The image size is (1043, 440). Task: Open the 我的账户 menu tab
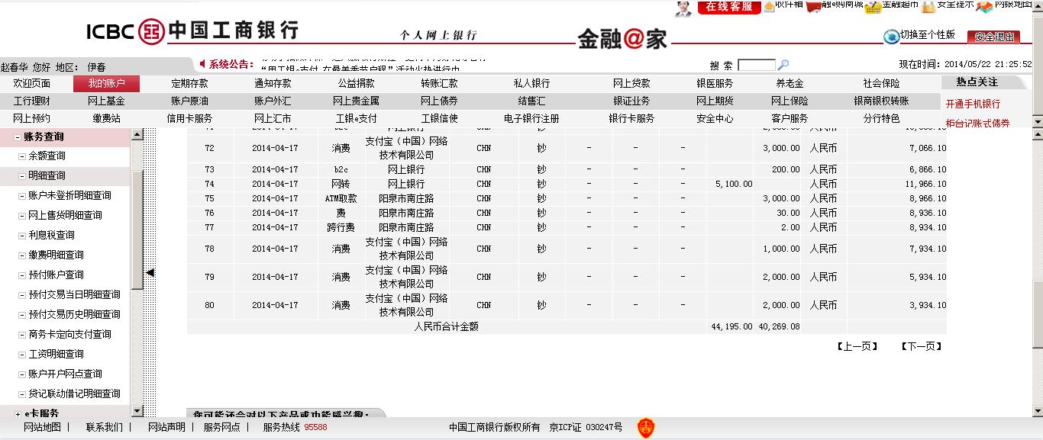106,84
